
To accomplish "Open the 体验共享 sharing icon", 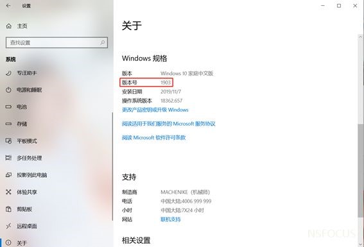I will point(8,192).
